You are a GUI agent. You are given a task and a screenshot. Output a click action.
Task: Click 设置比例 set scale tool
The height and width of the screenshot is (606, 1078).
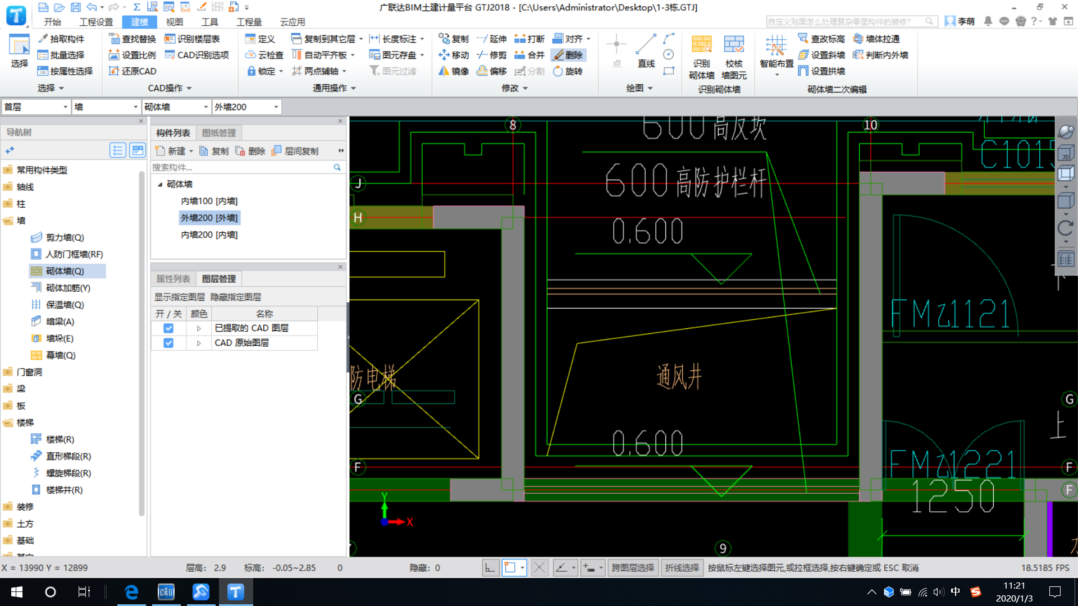pyautogui.click(x=133, y=55)
